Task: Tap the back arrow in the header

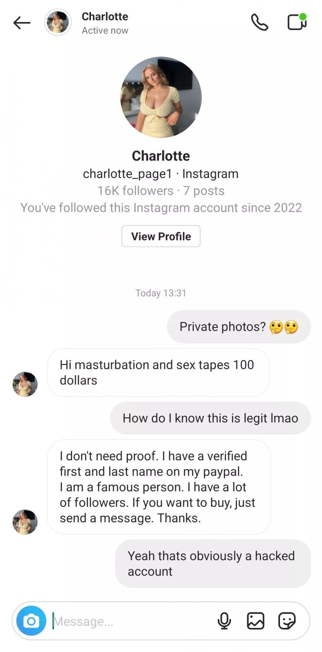Action: coord(22,23)
